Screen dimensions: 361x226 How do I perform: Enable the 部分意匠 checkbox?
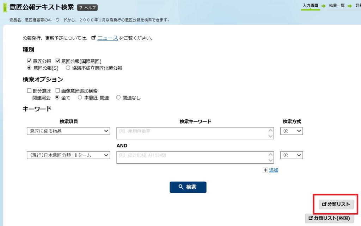pos(29,90)
